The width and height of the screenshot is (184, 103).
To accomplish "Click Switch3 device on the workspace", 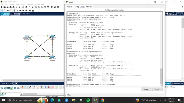I will 52,36.
